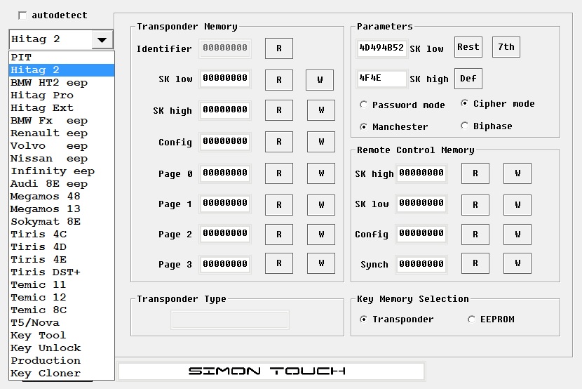Read the Identifier with R button

pos(279,48)
